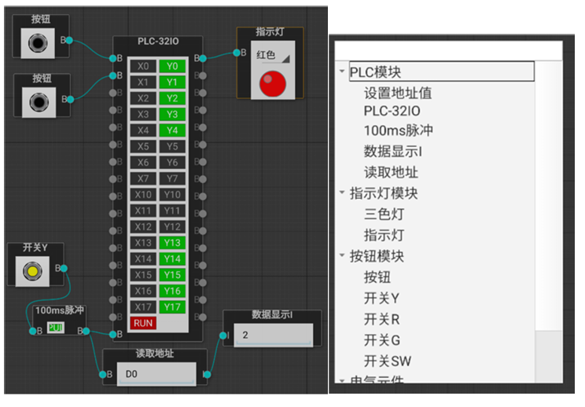Click the 开关Y node title
The width and height of the screenshot is (585, 407).
click(35, 247)
